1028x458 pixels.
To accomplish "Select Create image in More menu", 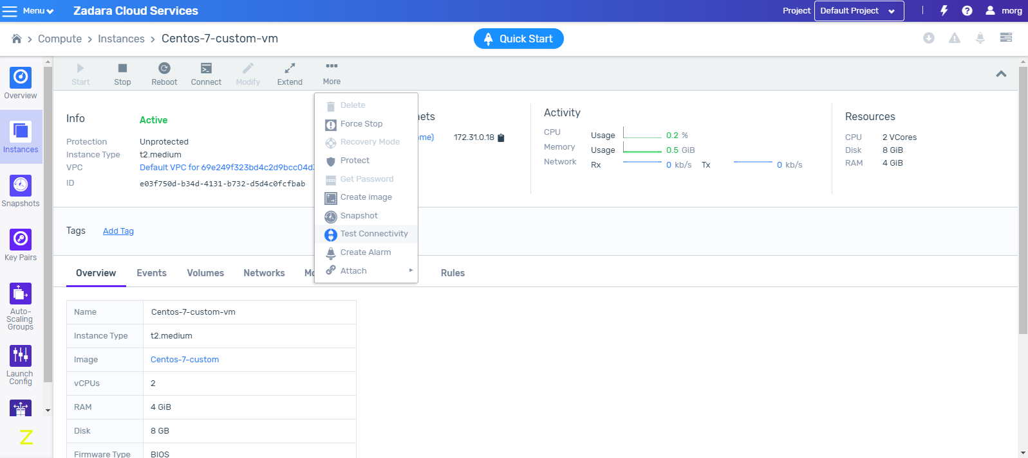I will (x=366, y=197).
